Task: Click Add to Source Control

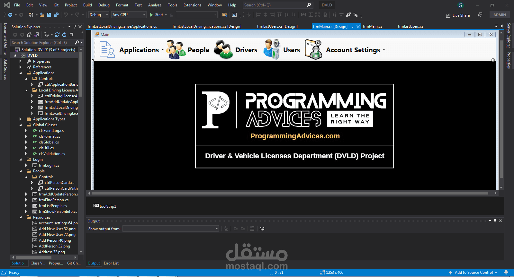Action: click(473, 273)
